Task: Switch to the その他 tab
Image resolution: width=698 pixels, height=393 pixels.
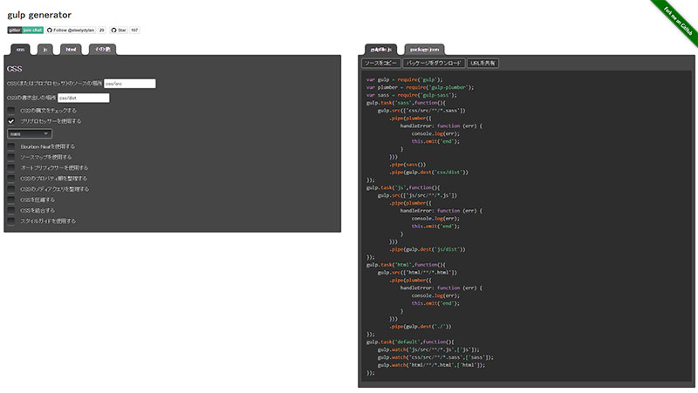Action: pyautogui.click(x=102, y=50)
